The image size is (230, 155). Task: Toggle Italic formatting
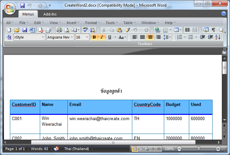[x=102, y=37]
